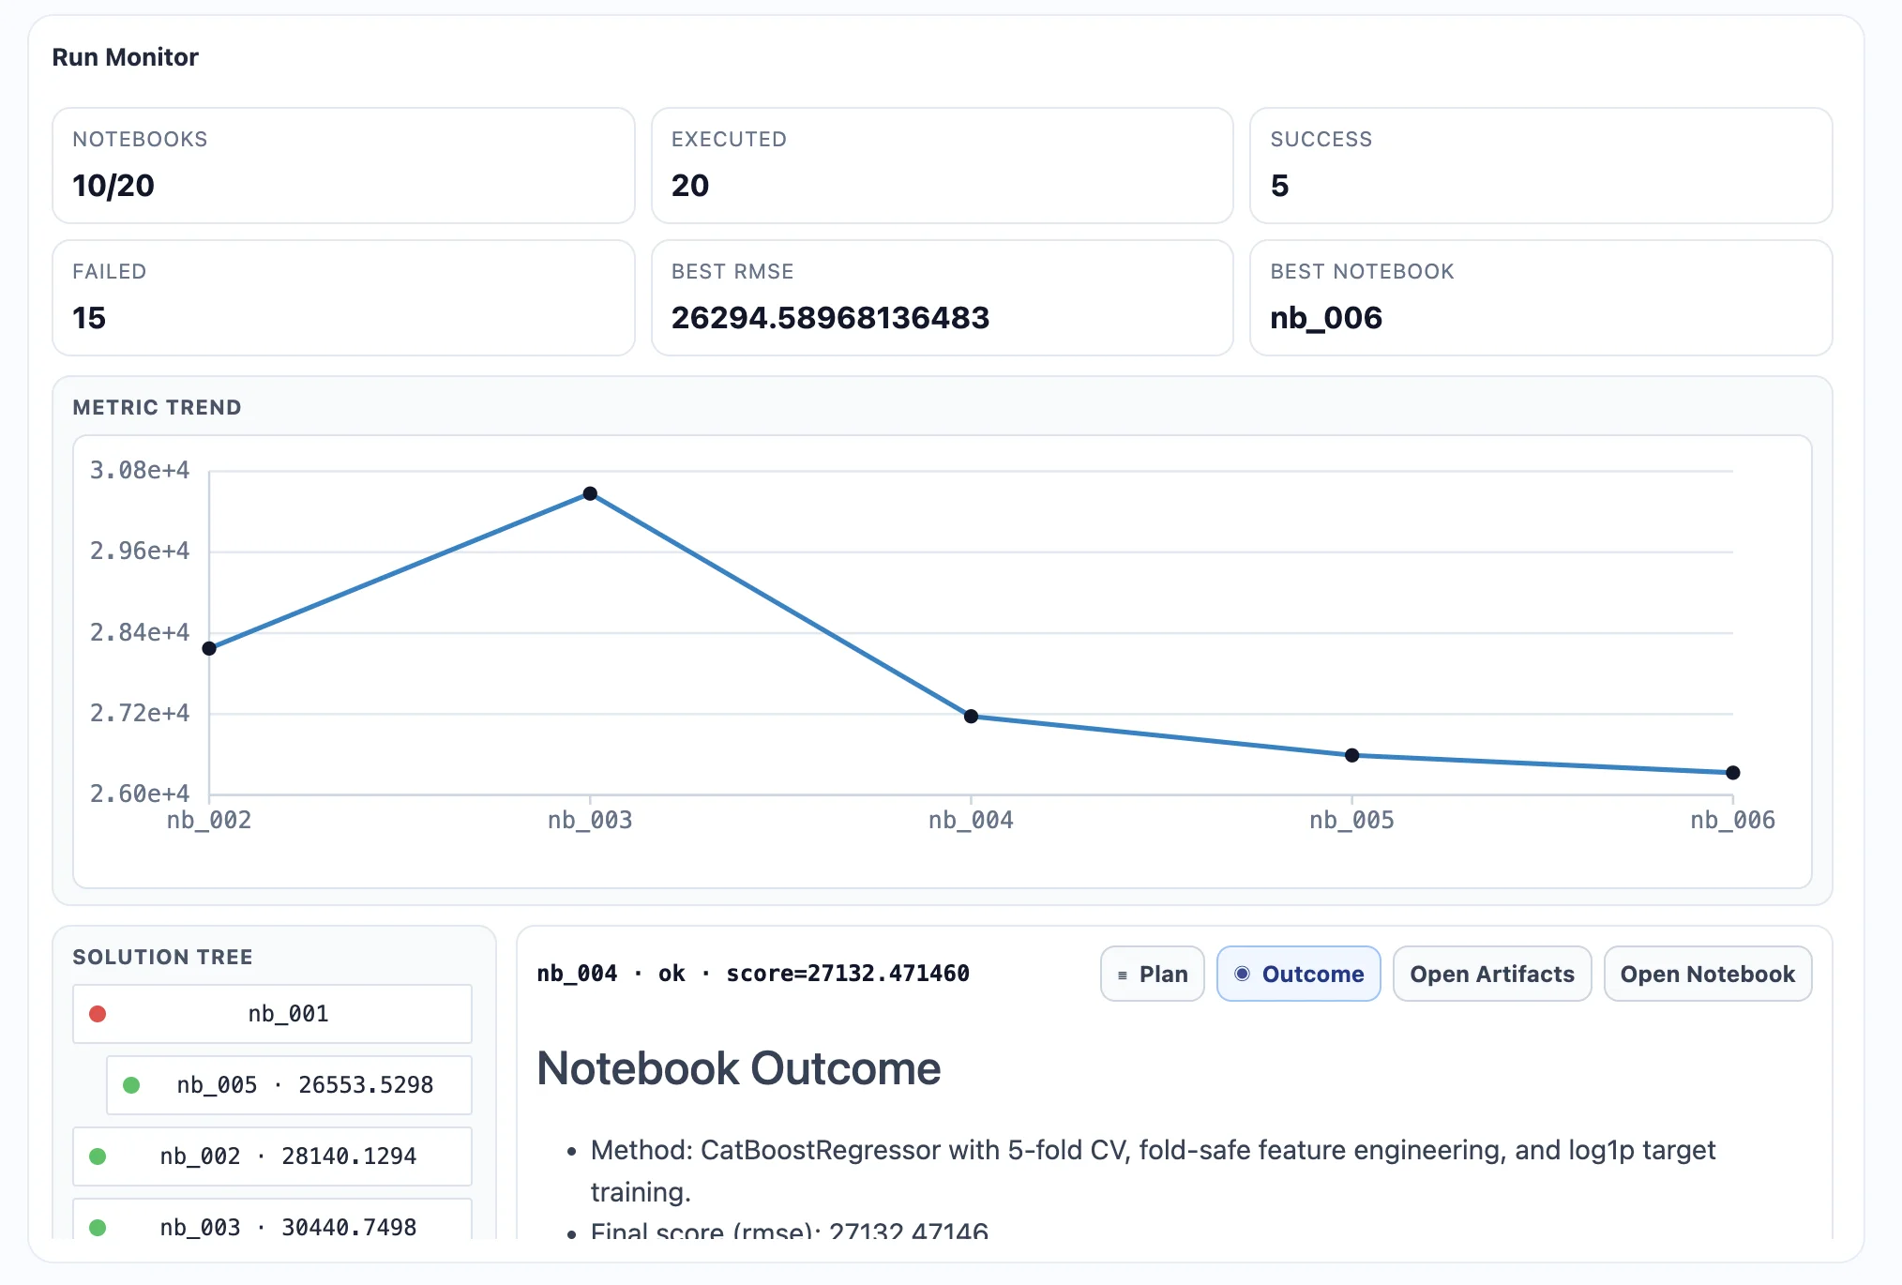Click the green status dot on nb_002

(98, 1156)
